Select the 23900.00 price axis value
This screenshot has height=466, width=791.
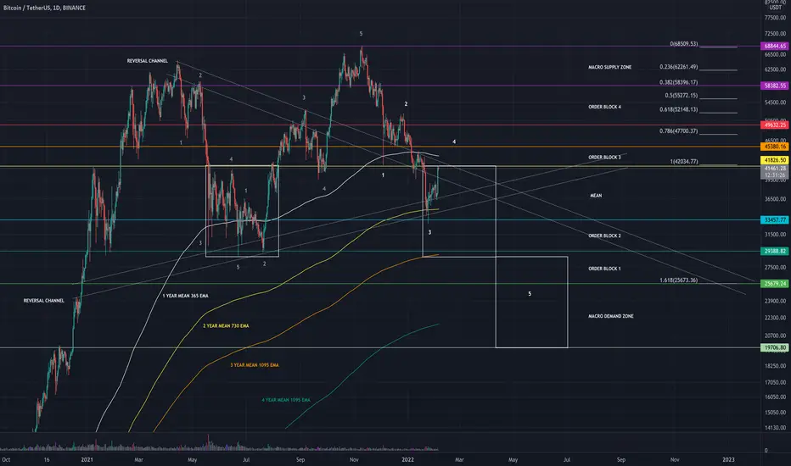click(776, 302)
